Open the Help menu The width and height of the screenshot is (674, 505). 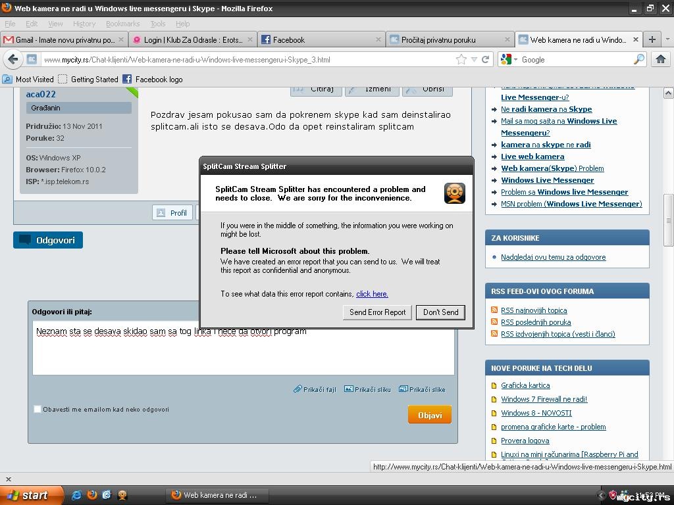point(182,24)
